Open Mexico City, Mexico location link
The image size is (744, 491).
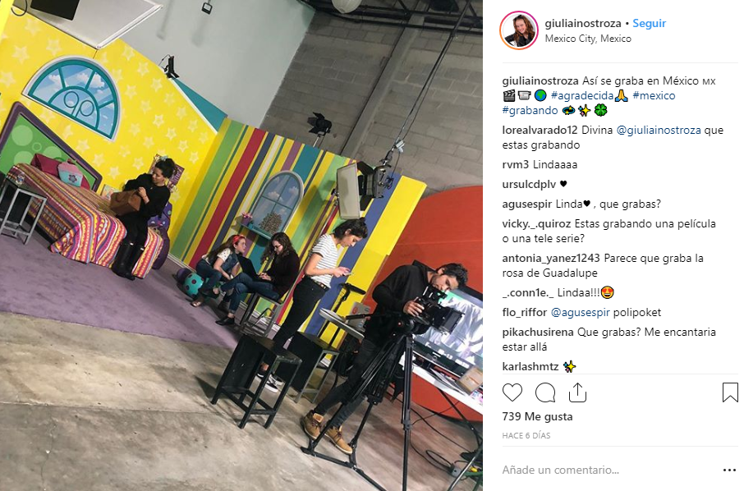[588, 39]
